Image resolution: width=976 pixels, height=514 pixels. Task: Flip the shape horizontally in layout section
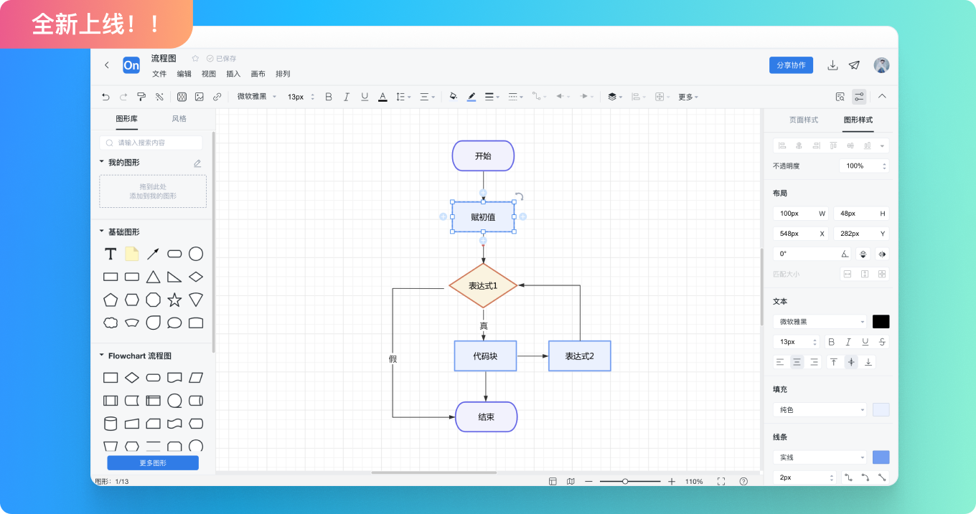[882, 254]
